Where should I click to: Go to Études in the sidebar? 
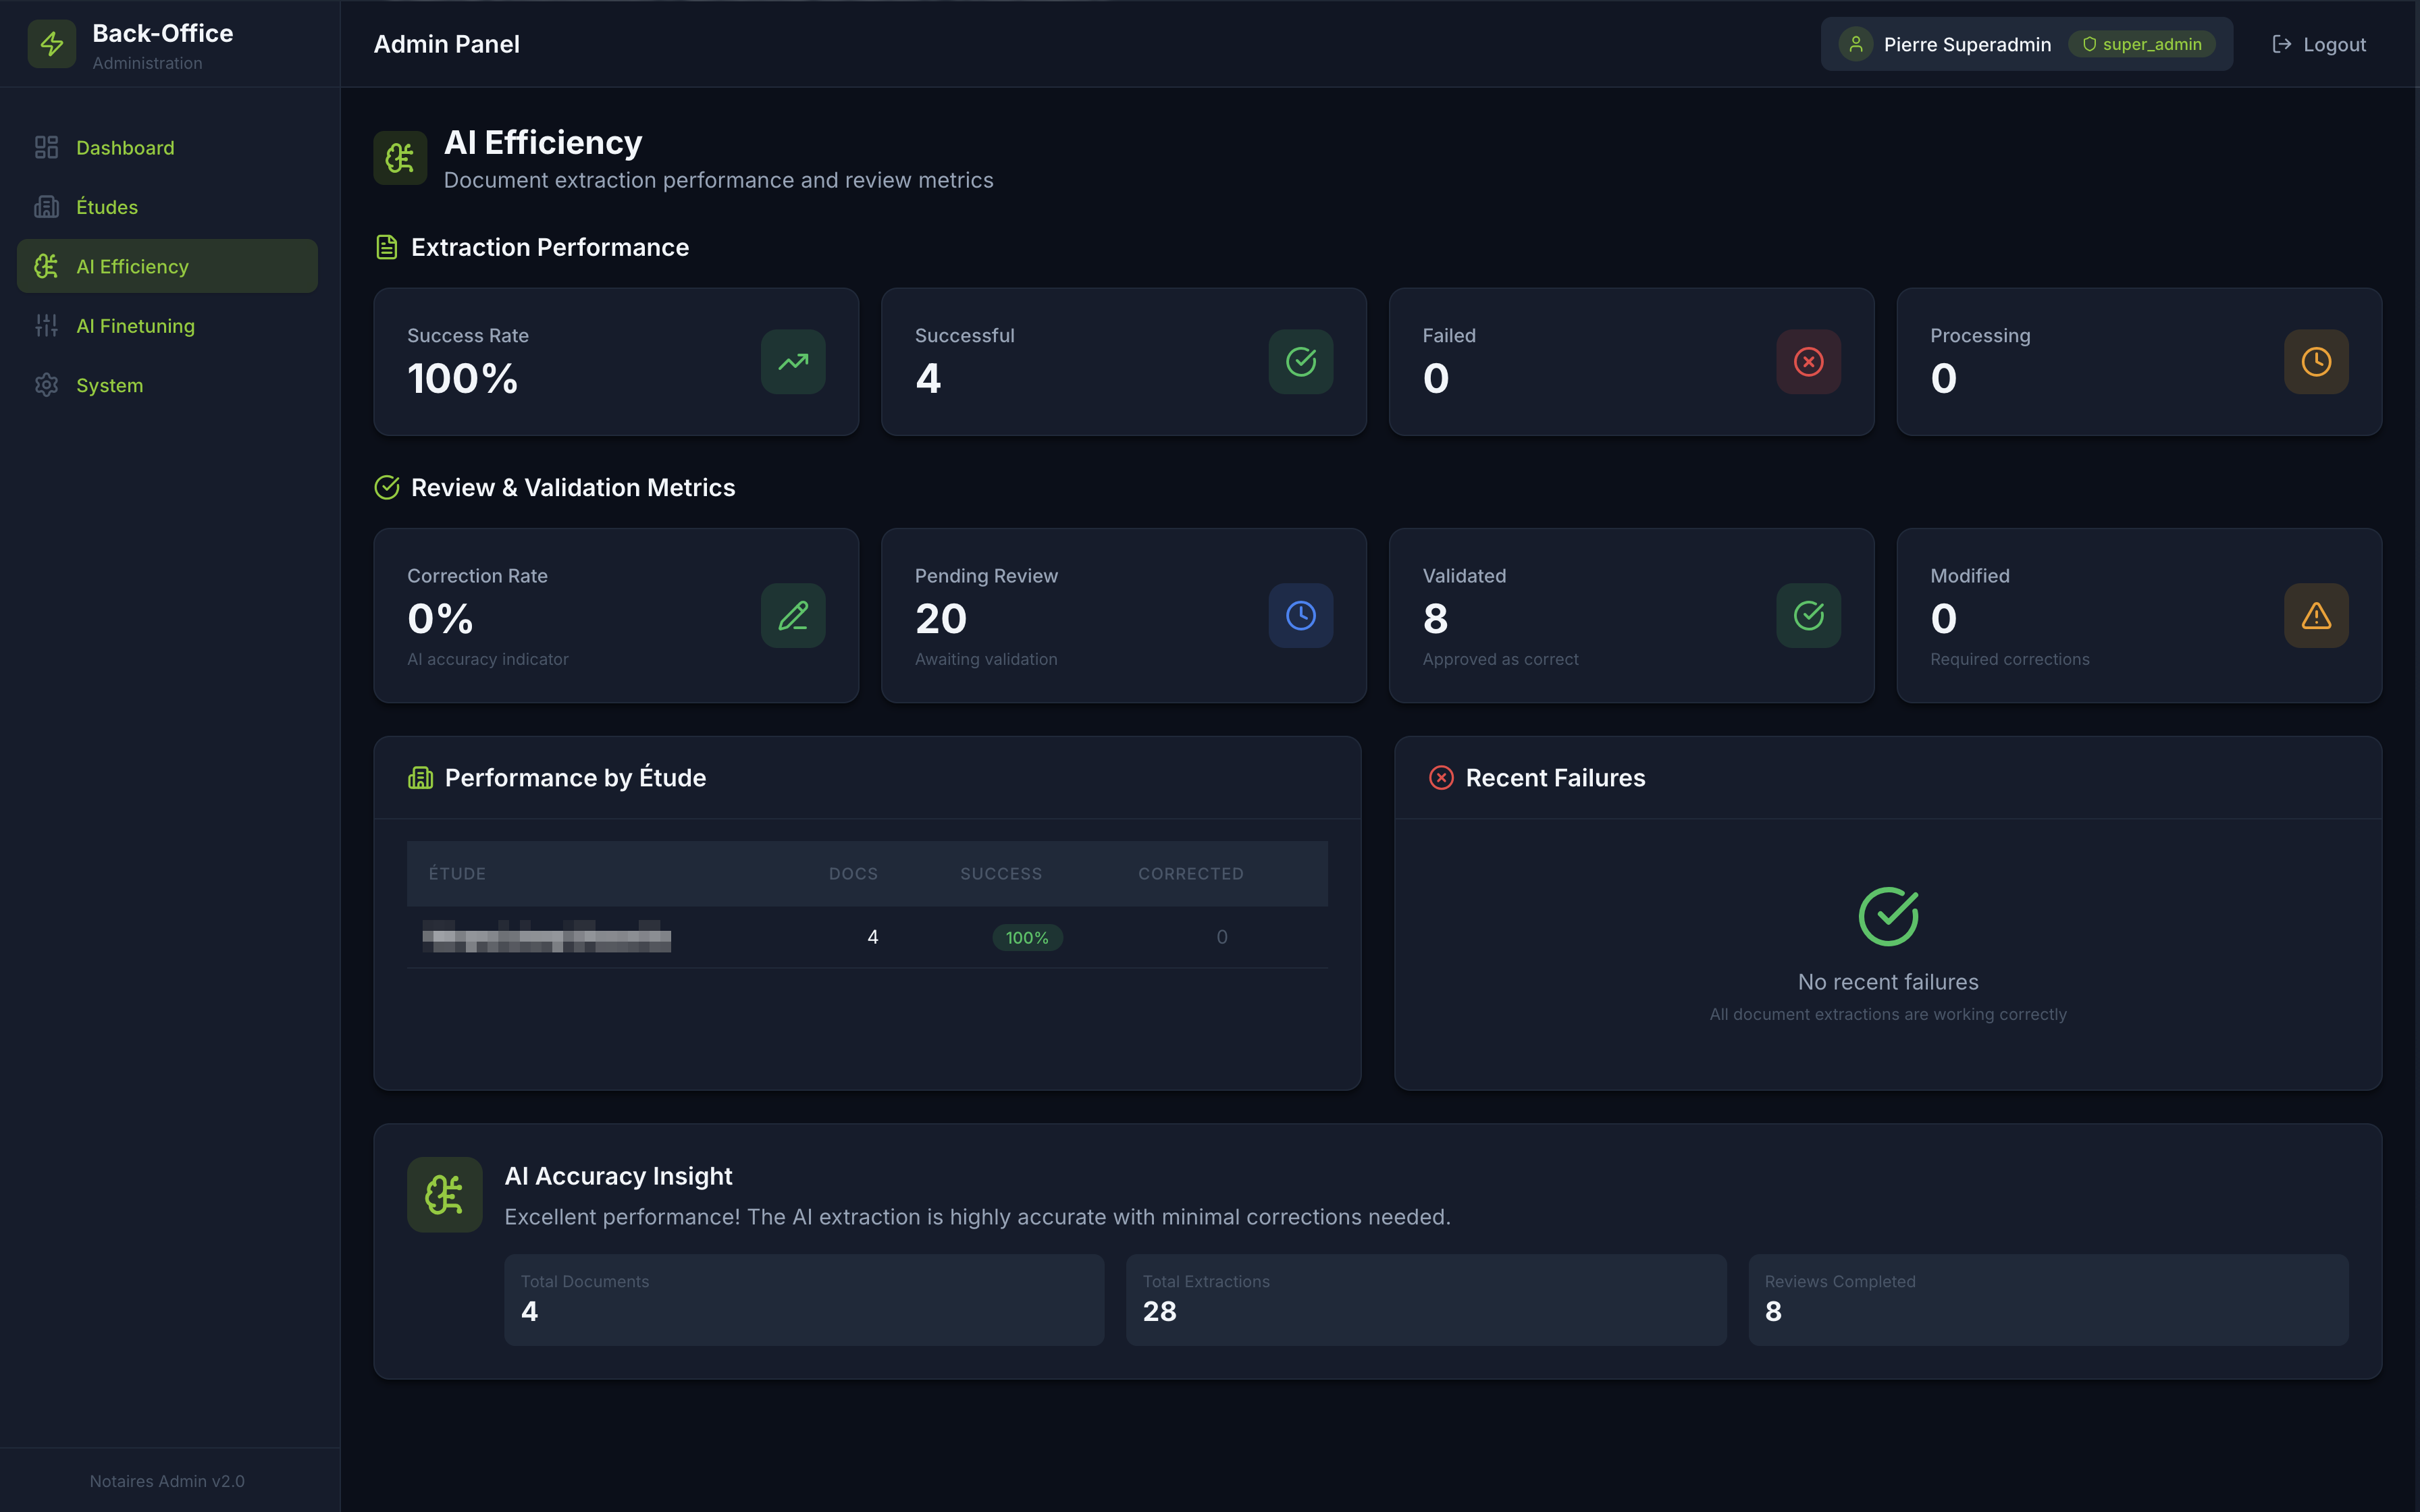click(107, 207)
